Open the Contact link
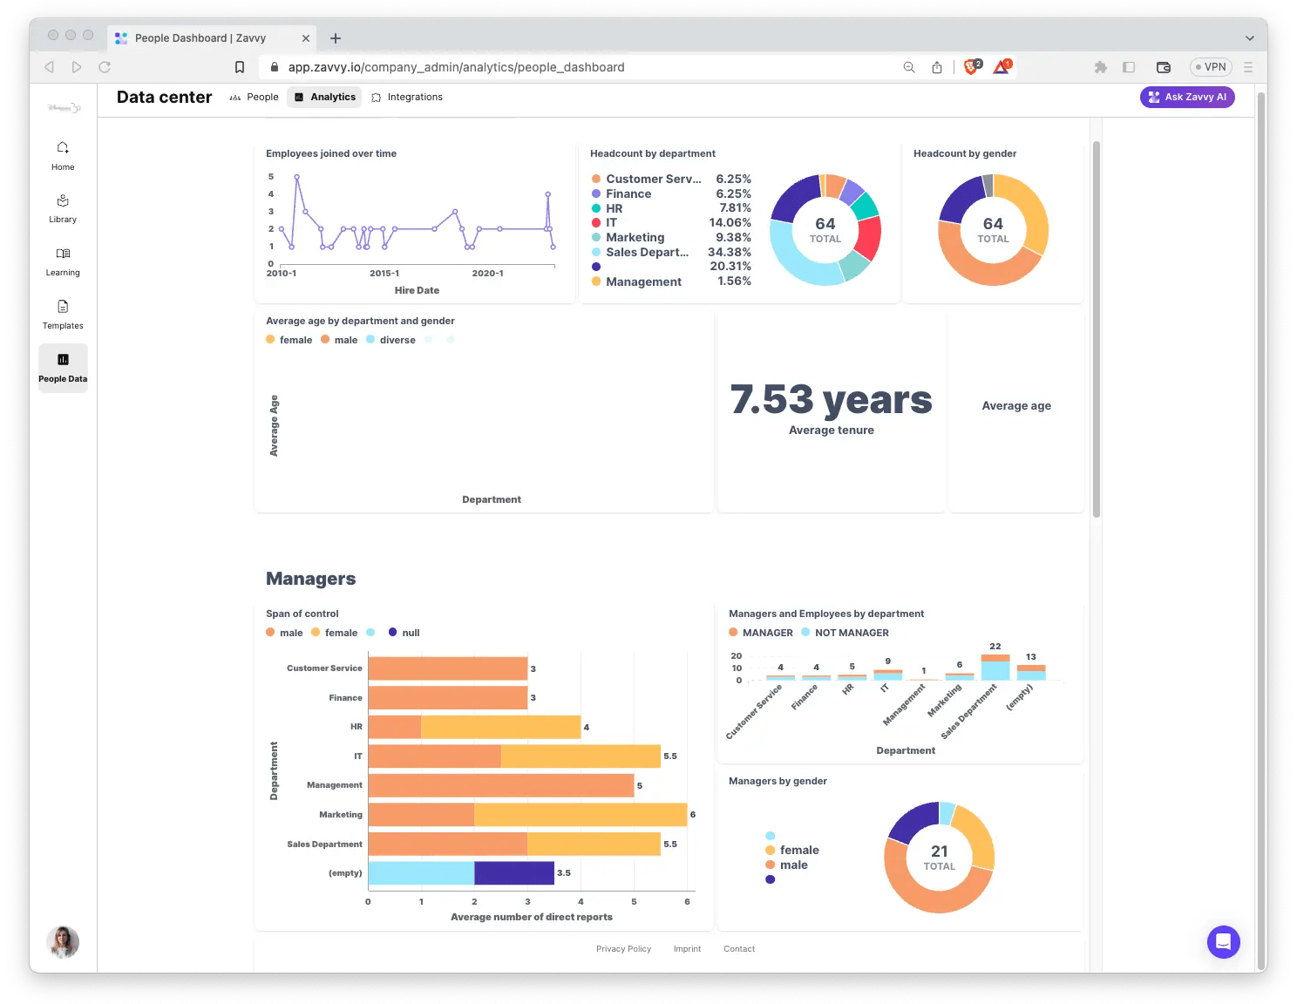 [x=739, y=949]
